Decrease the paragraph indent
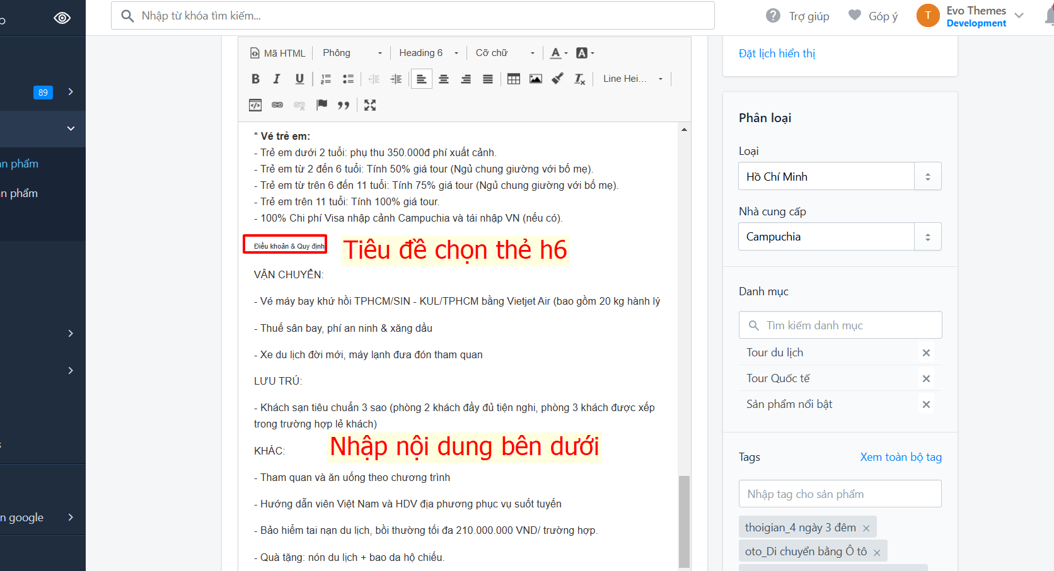 point(374,79)
